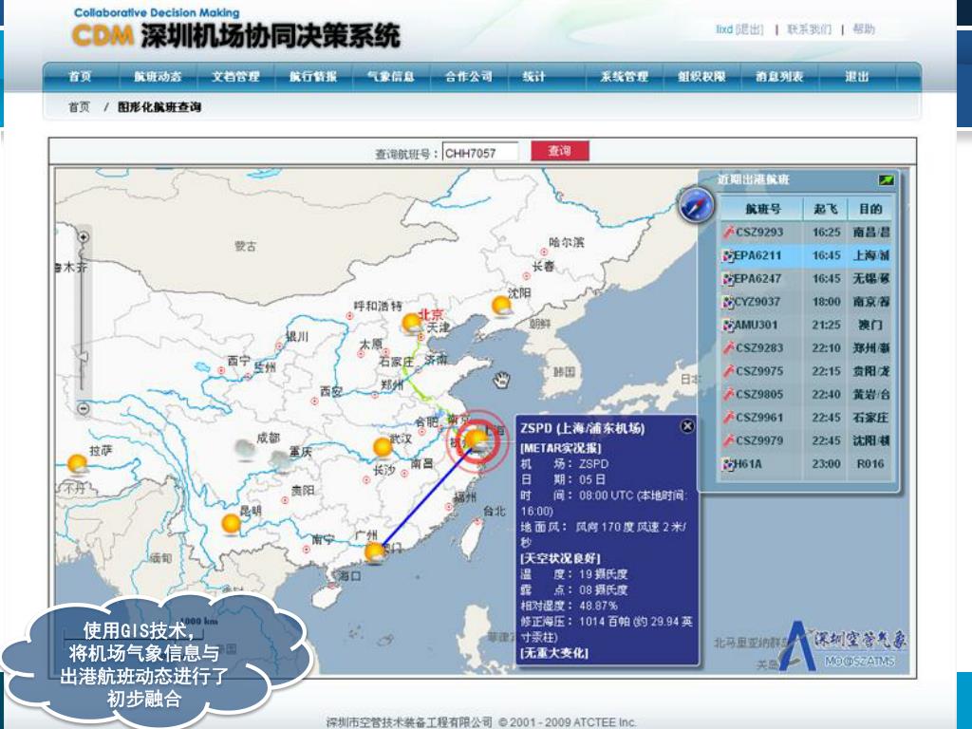Select the flight row EPA6211

coord(806,255)
